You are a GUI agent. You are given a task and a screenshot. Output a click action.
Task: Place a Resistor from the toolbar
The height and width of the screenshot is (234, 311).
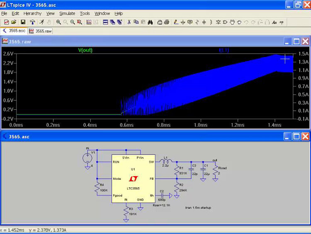pos(197,22)
